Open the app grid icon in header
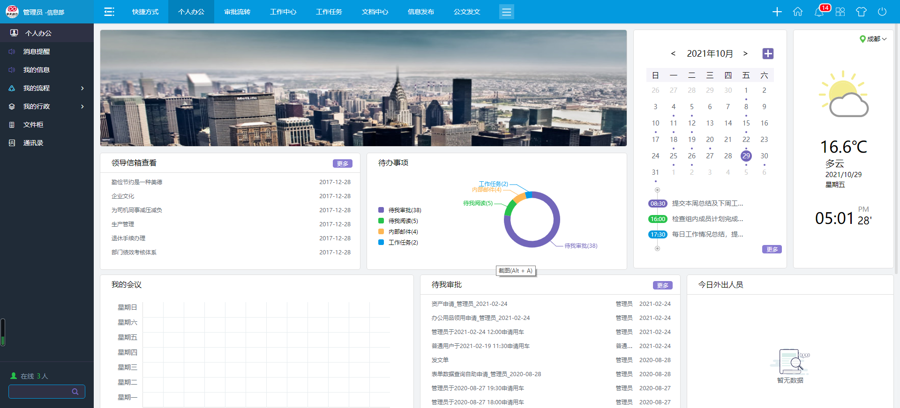The width and height of the screenshot is (900, 408). [x=840, y=12]
